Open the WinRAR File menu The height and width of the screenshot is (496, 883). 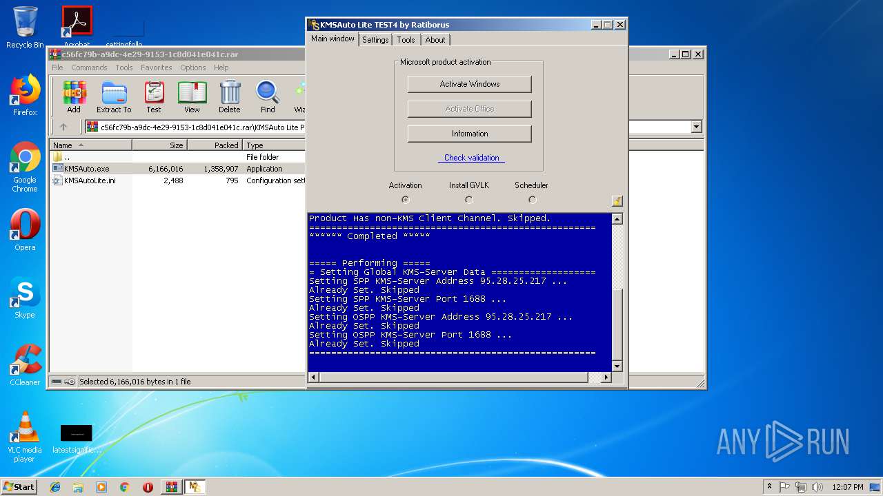57,68
